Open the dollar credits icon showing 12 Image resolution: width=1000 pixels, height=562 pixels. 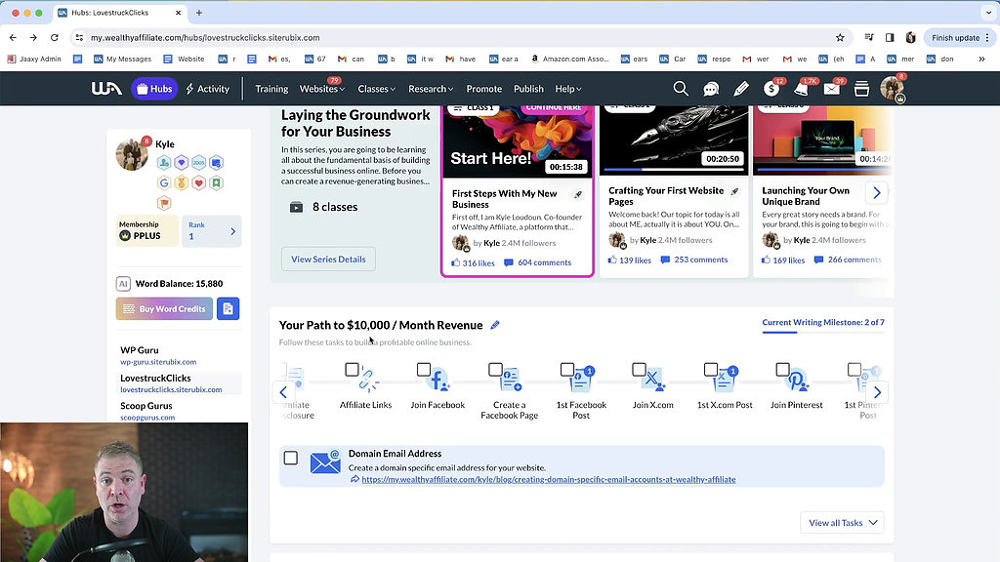[x=771, y=89]
